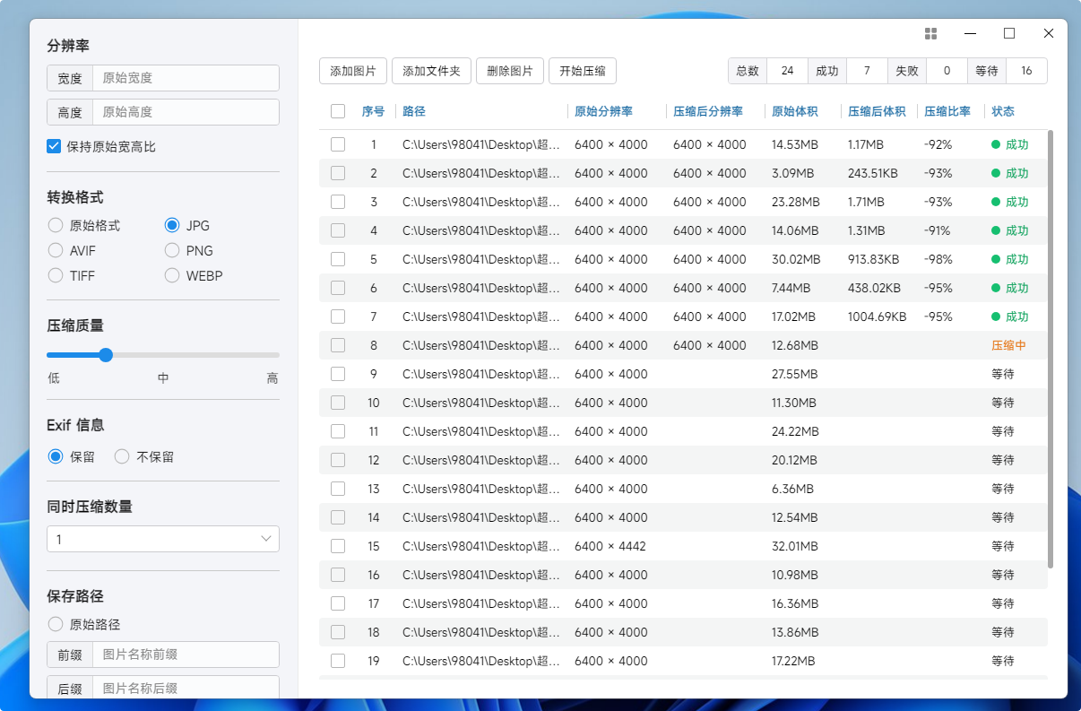Click the 32.01MB size cell
This screenshot has height=711, width=1081.
point(795,546)
